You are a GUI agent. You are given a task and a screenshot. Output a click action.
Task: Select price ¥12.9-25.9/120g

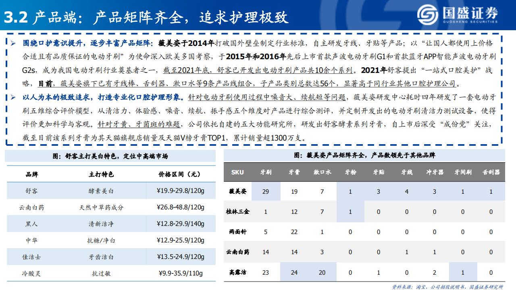(181, 240)
